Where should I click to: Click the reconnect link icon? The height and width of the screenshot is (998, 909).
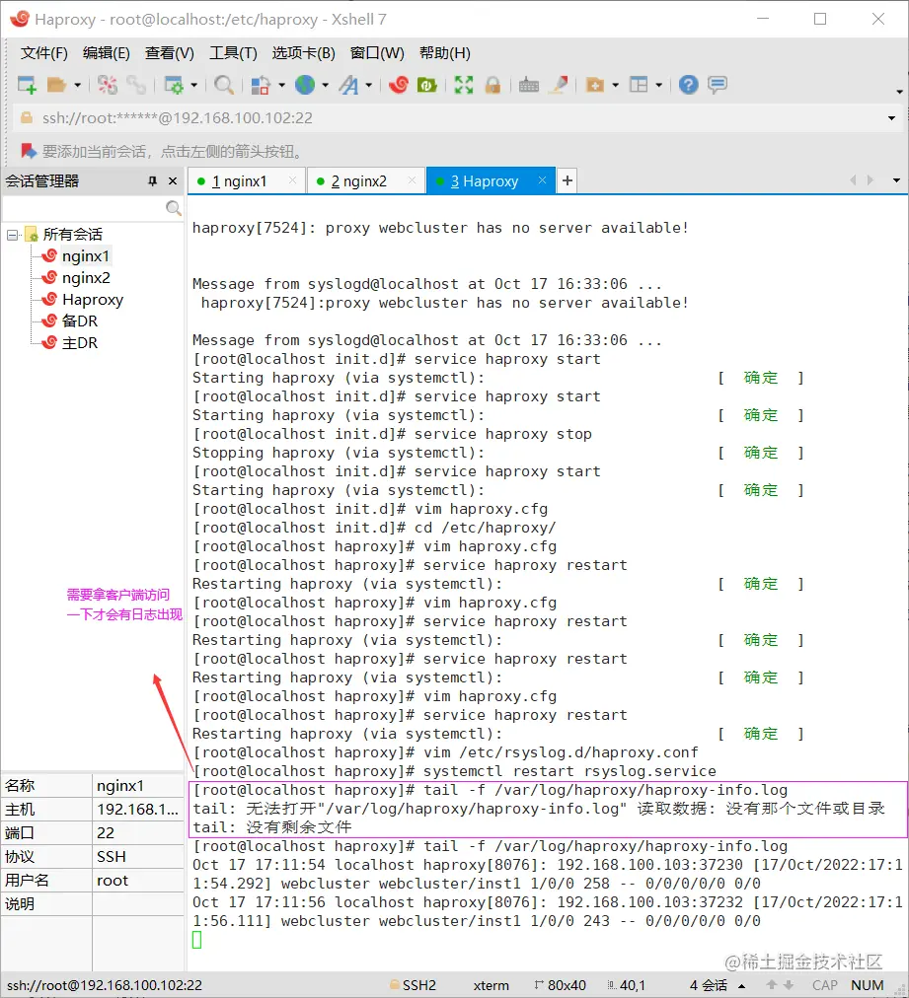point(135,85)
